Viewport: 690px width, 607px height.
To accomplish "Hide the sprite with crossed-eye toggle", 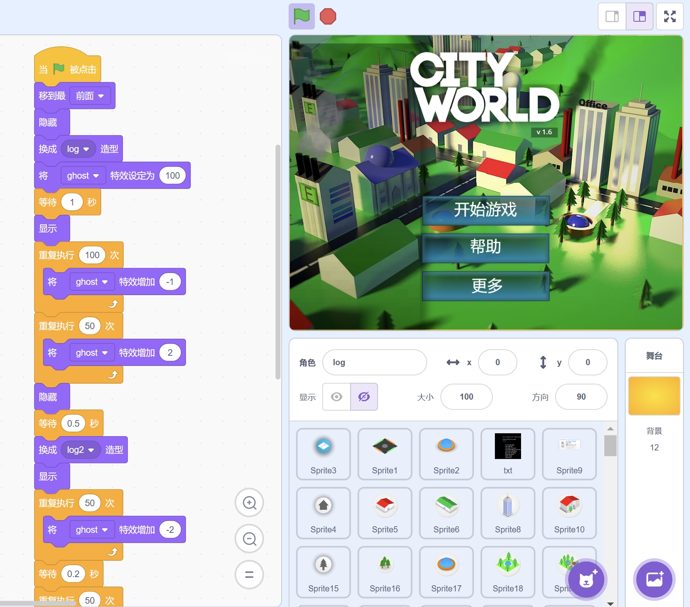I will click(x=364, y=397).
